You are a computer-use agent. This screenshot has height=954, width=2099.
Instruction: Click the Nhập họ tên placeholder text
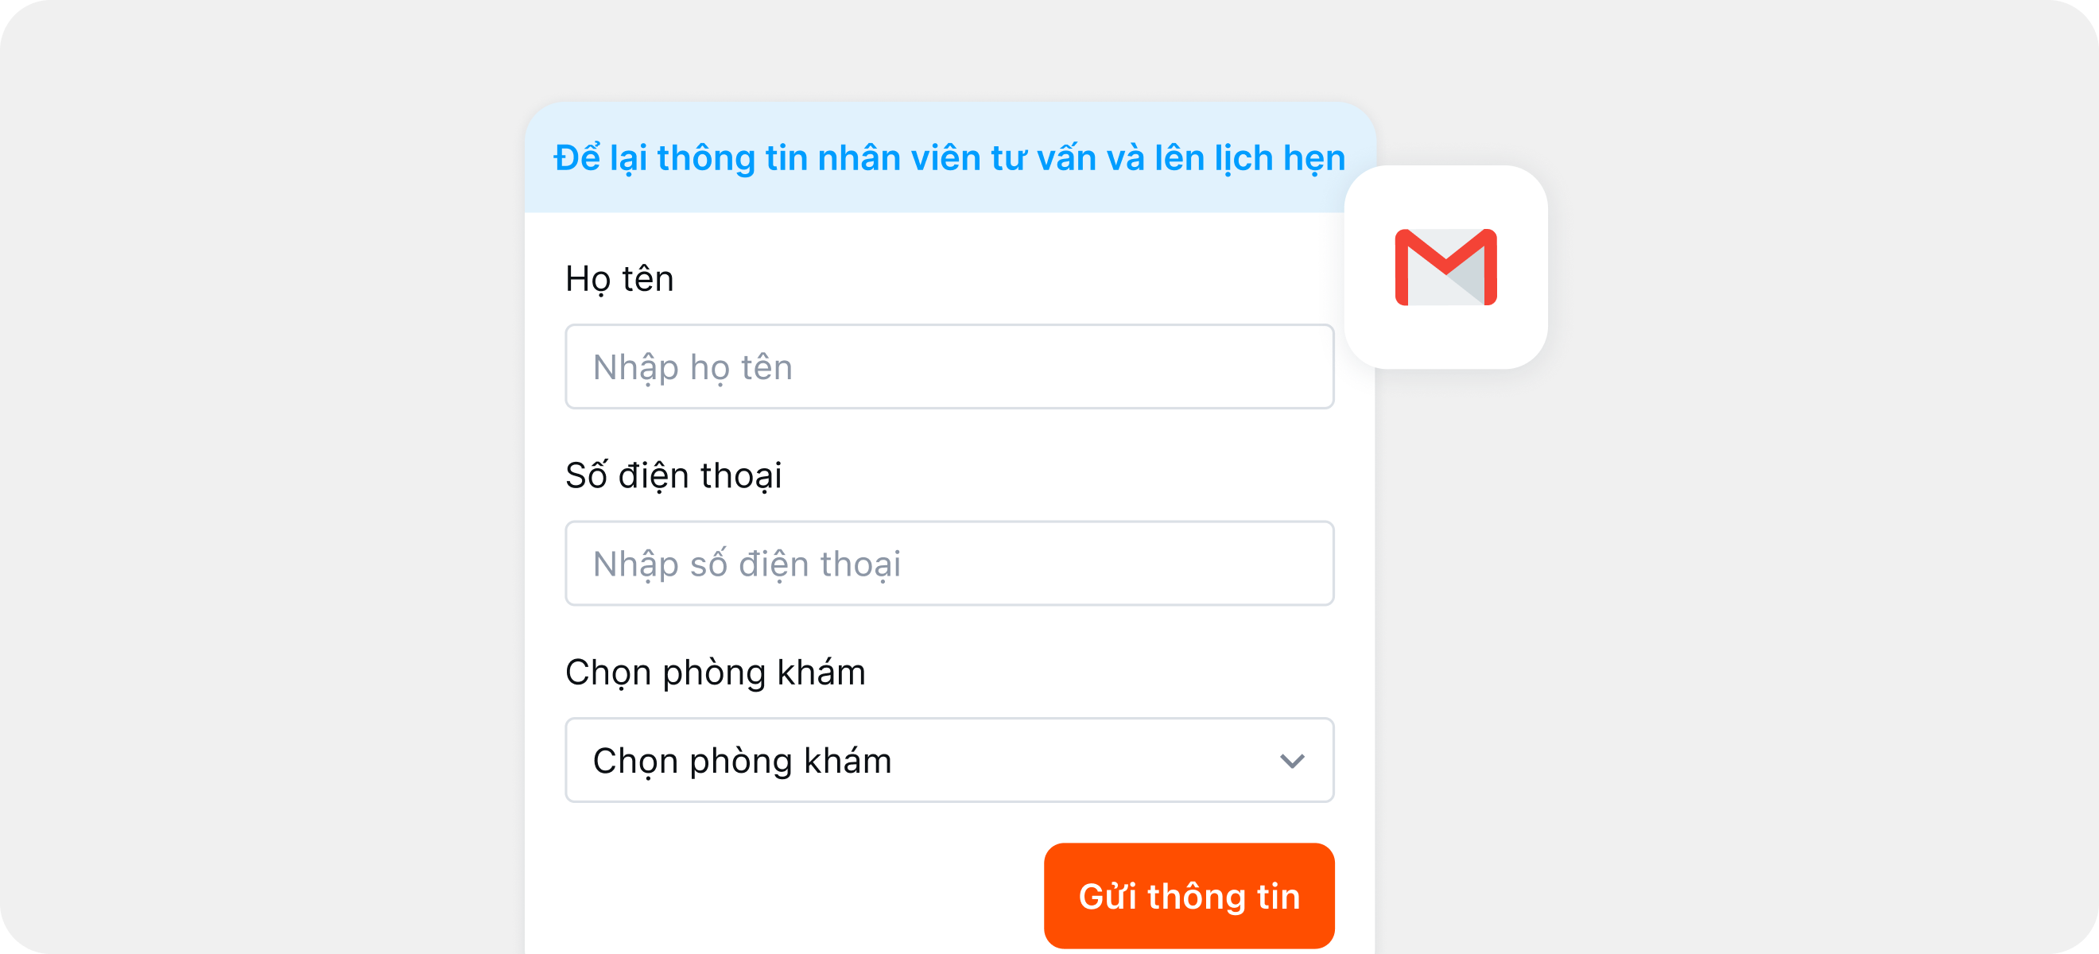[693, 367]
